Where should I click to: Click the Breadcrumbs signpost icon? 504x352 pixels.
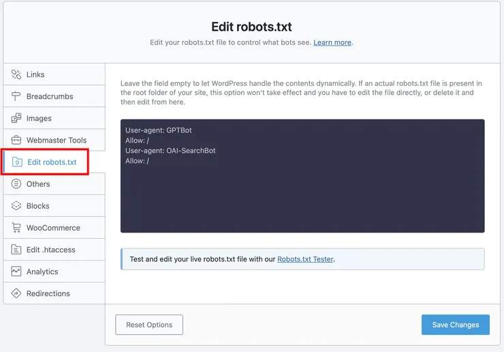pos(16,96)
